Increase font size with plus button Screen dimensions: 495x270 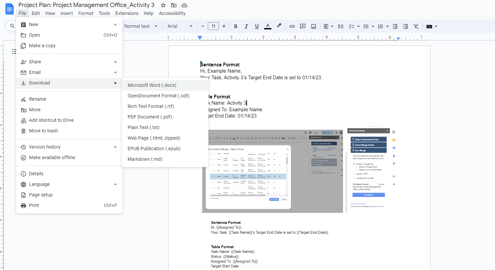(224, 26)
